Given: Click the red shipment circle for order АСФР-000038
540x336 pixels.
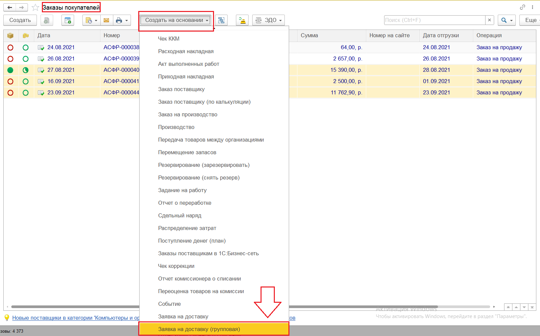Looking at the screenshot, I should 10,48.
